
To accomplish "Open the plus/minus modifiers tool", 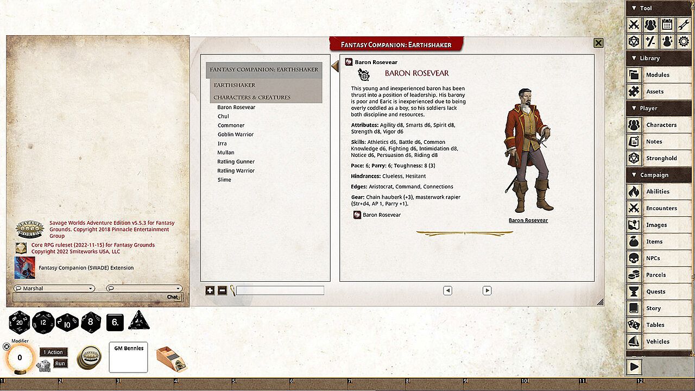I will click(x=650, y=41).
